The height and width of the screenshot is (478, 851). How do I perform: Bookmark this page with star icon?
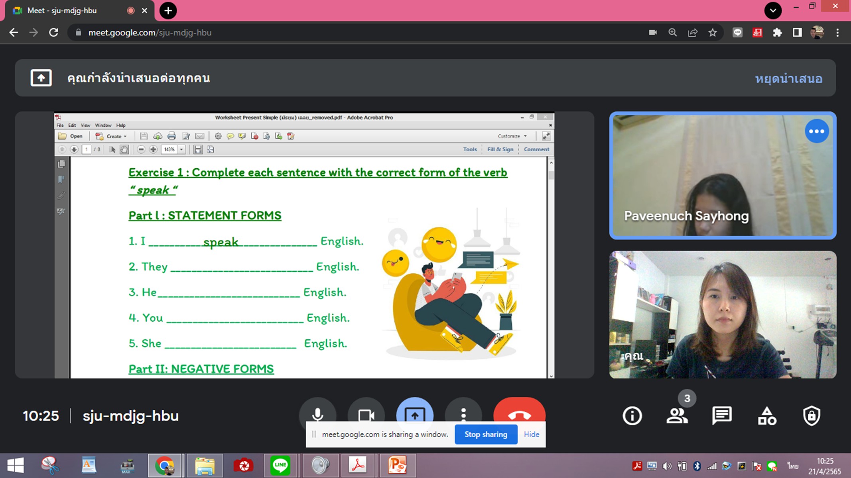[712, 33]
